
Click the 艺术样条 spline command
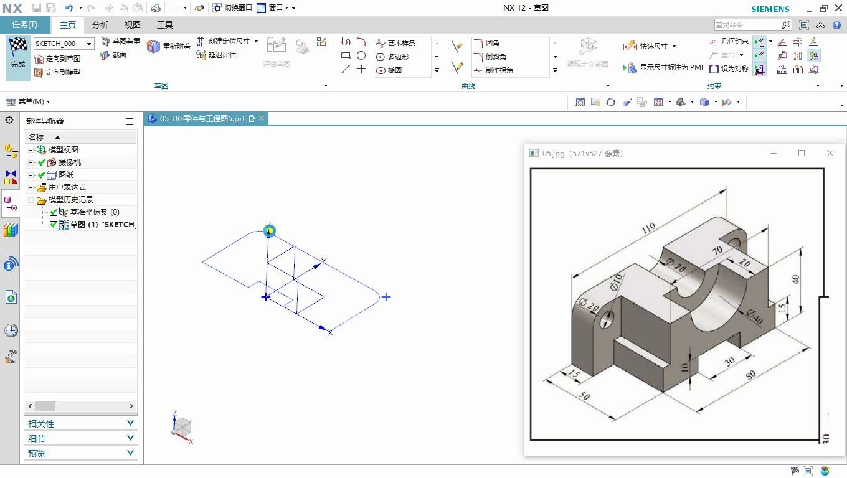coord(395,43)
